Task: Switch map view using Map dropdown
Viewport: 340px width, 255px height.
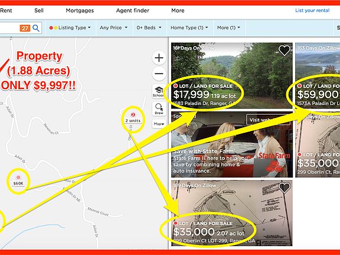Action: pos(159,124)
